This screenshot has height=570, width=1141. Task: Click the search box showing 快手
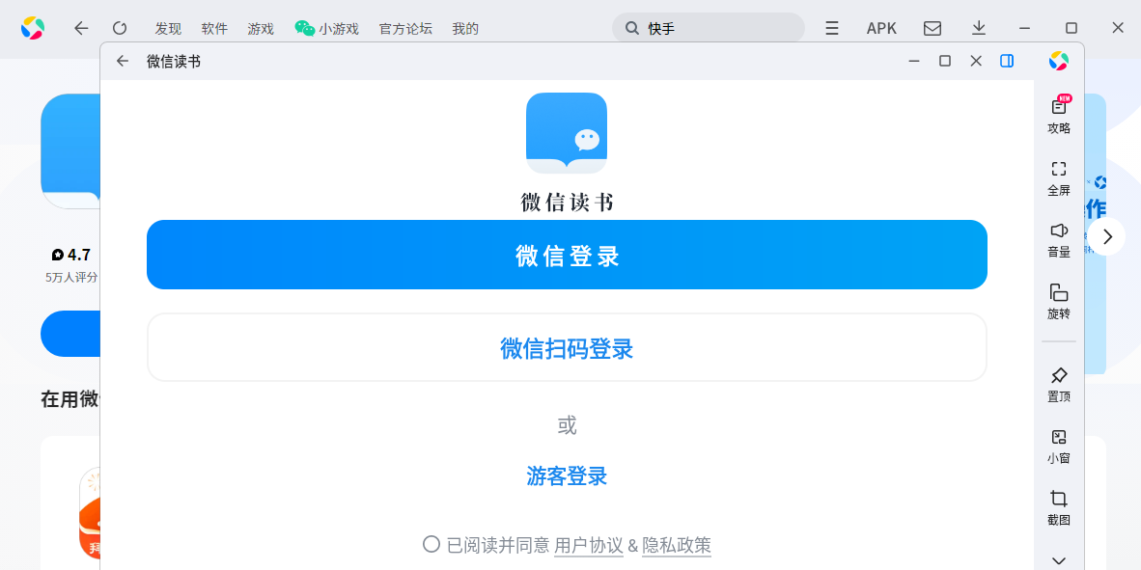tap(708, 28)
